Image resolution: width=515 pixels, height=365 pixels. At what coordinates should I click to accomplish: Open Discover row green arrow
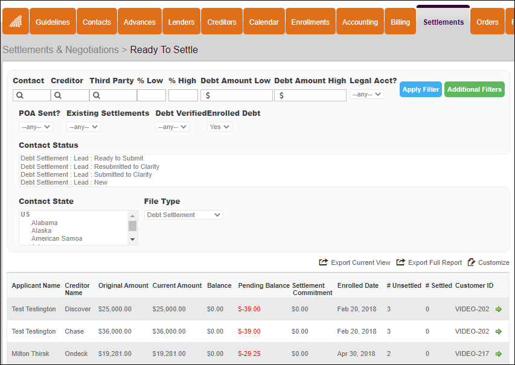(499, 309)
